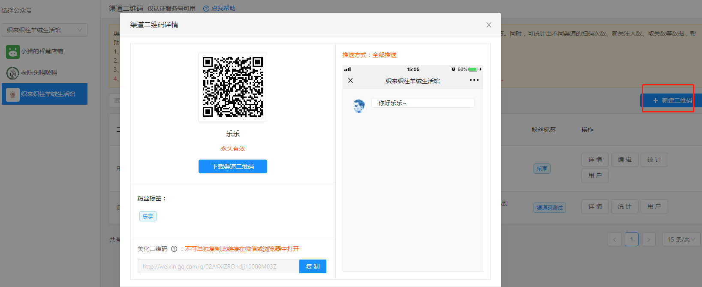Screen dimensions: 702x287
Task: Click 编辑 in the 乐享 row
Action: point(625,160)
